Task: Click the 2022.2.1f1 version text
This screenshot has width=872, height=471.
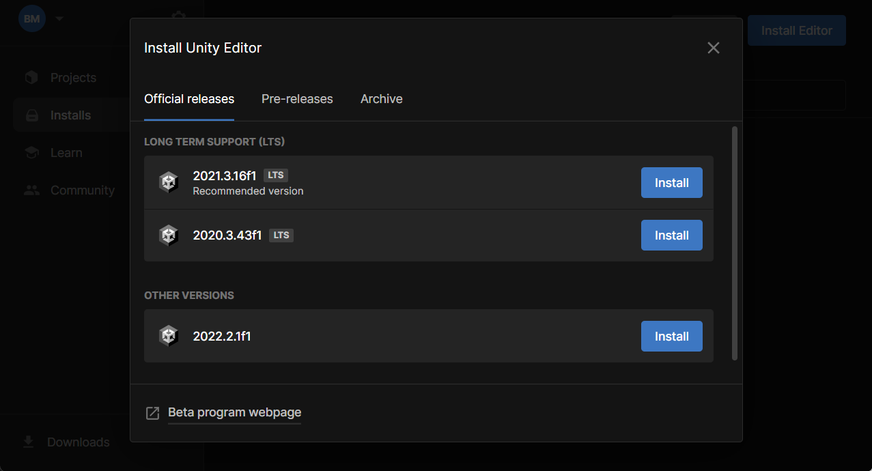Action: point(222,337)
